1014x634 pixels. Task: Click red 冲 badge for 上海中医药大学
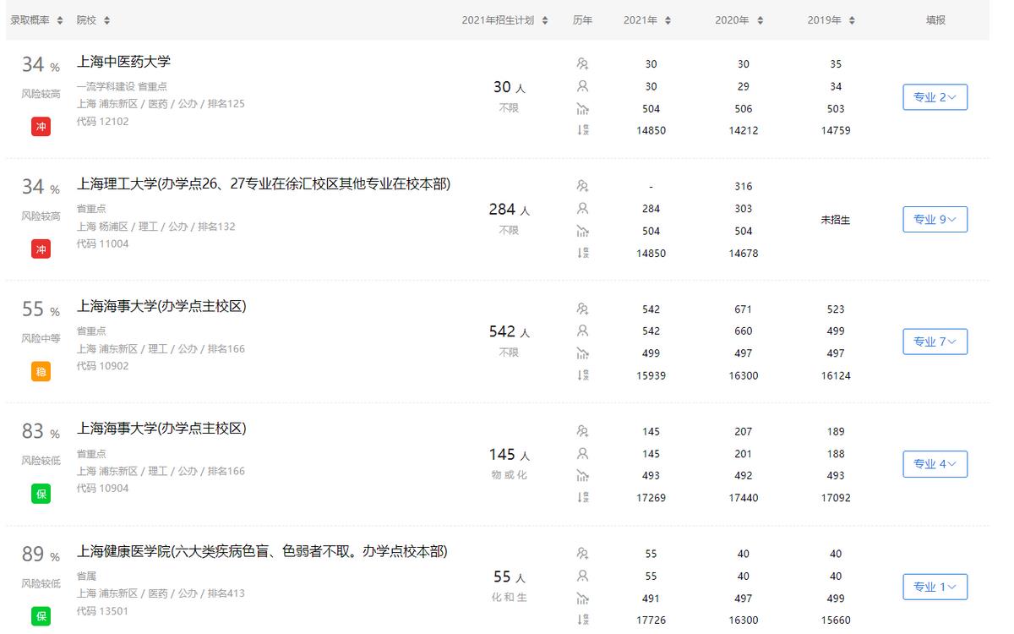(x=41, y=127)
